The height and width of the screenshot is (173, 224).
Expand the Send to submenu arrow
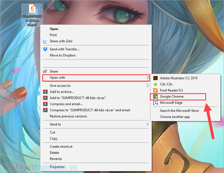click(x=147, y=124)
